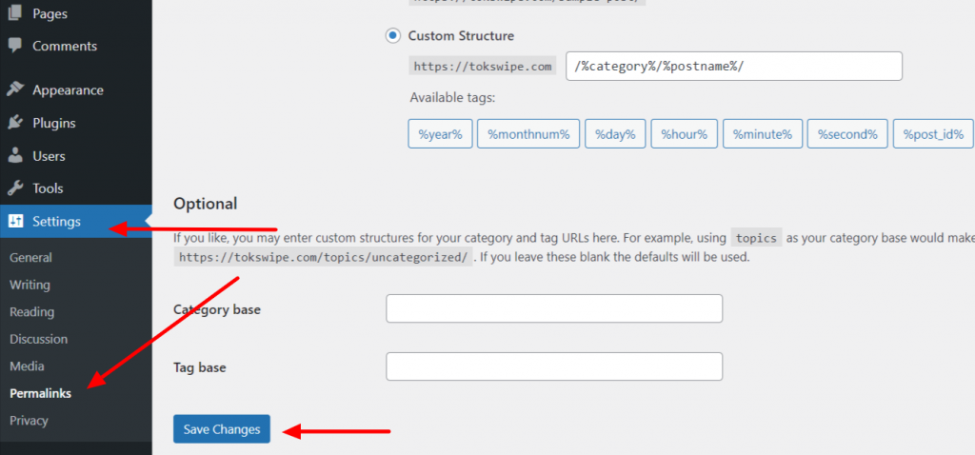Open Reading settings submenu
975x455 pixels.
[31, 312]
